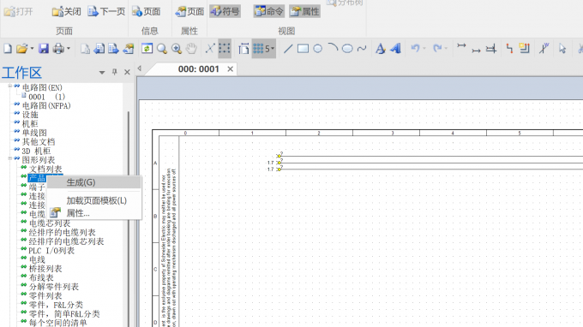Select the Line drawing tool
The height and width of the screenshot is (327, 583).
point(288,49)
